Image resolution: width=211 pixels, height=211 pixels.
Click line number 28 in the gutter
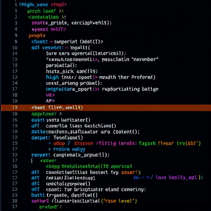(15, 201)
